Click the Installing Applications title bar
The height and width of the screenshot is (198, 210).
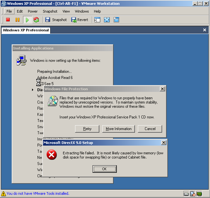[x=62, y=48]
